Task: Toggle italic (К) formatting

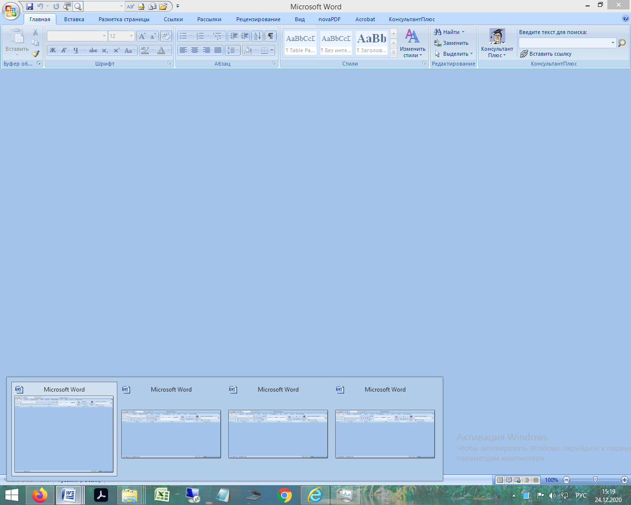Action: coord(64,50)
